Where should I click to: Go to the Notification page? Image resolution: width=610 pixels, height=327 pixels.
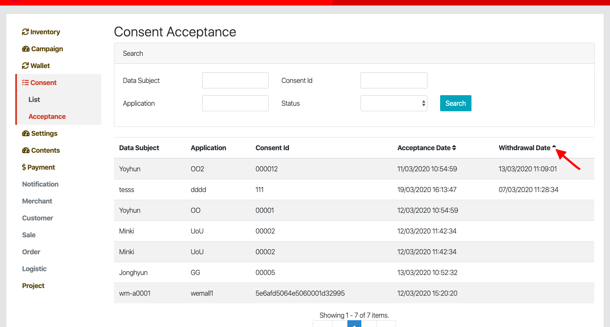(x=40, y=184)
